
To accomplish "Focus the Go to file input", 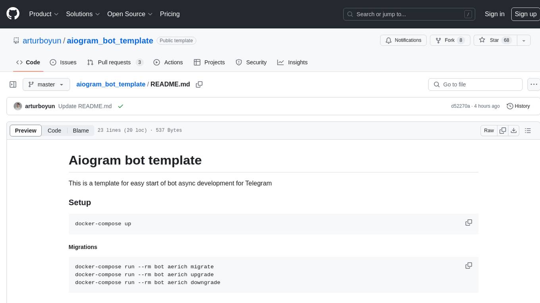I will (475, 84).
